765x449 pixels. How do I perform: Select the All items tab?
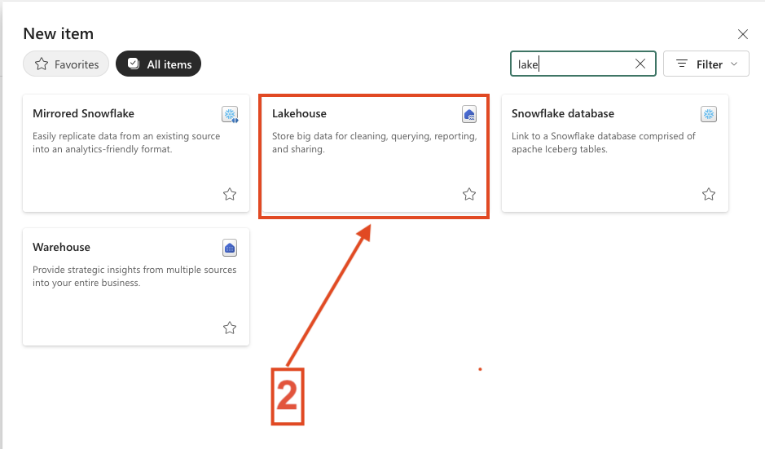point(159,64)
